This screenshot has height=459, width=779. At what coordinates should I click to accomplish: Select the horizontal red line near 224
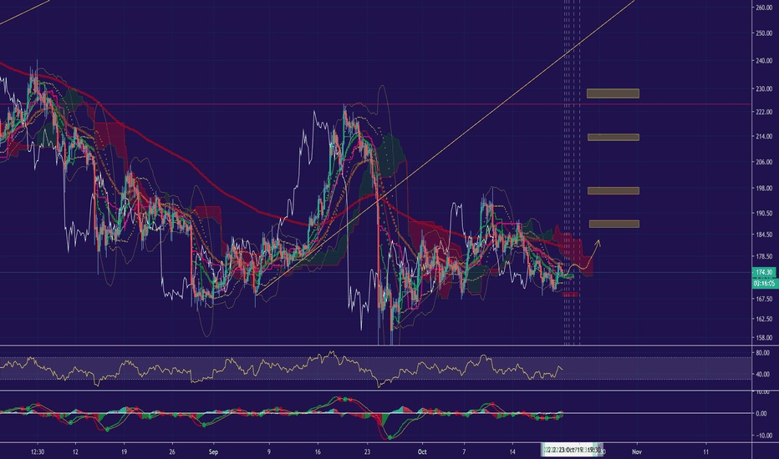pos(375,104)
